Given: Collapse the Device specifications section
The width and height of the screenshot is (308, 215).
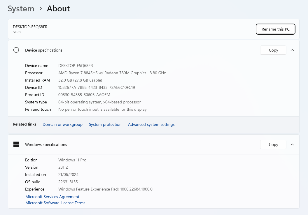Looking at the screenshot, I should coord(292,50).
